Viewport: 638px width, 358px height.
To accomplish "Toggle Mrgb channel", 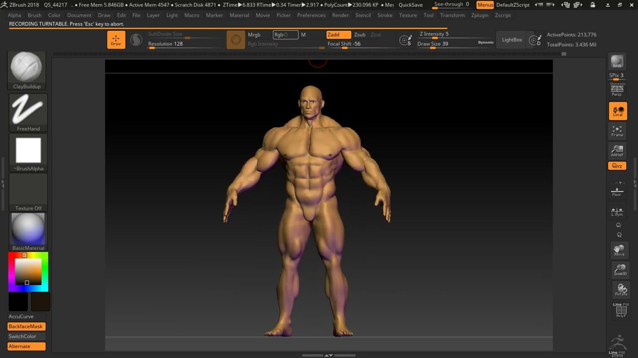I will pyautogui.click(x=254, y=35).
